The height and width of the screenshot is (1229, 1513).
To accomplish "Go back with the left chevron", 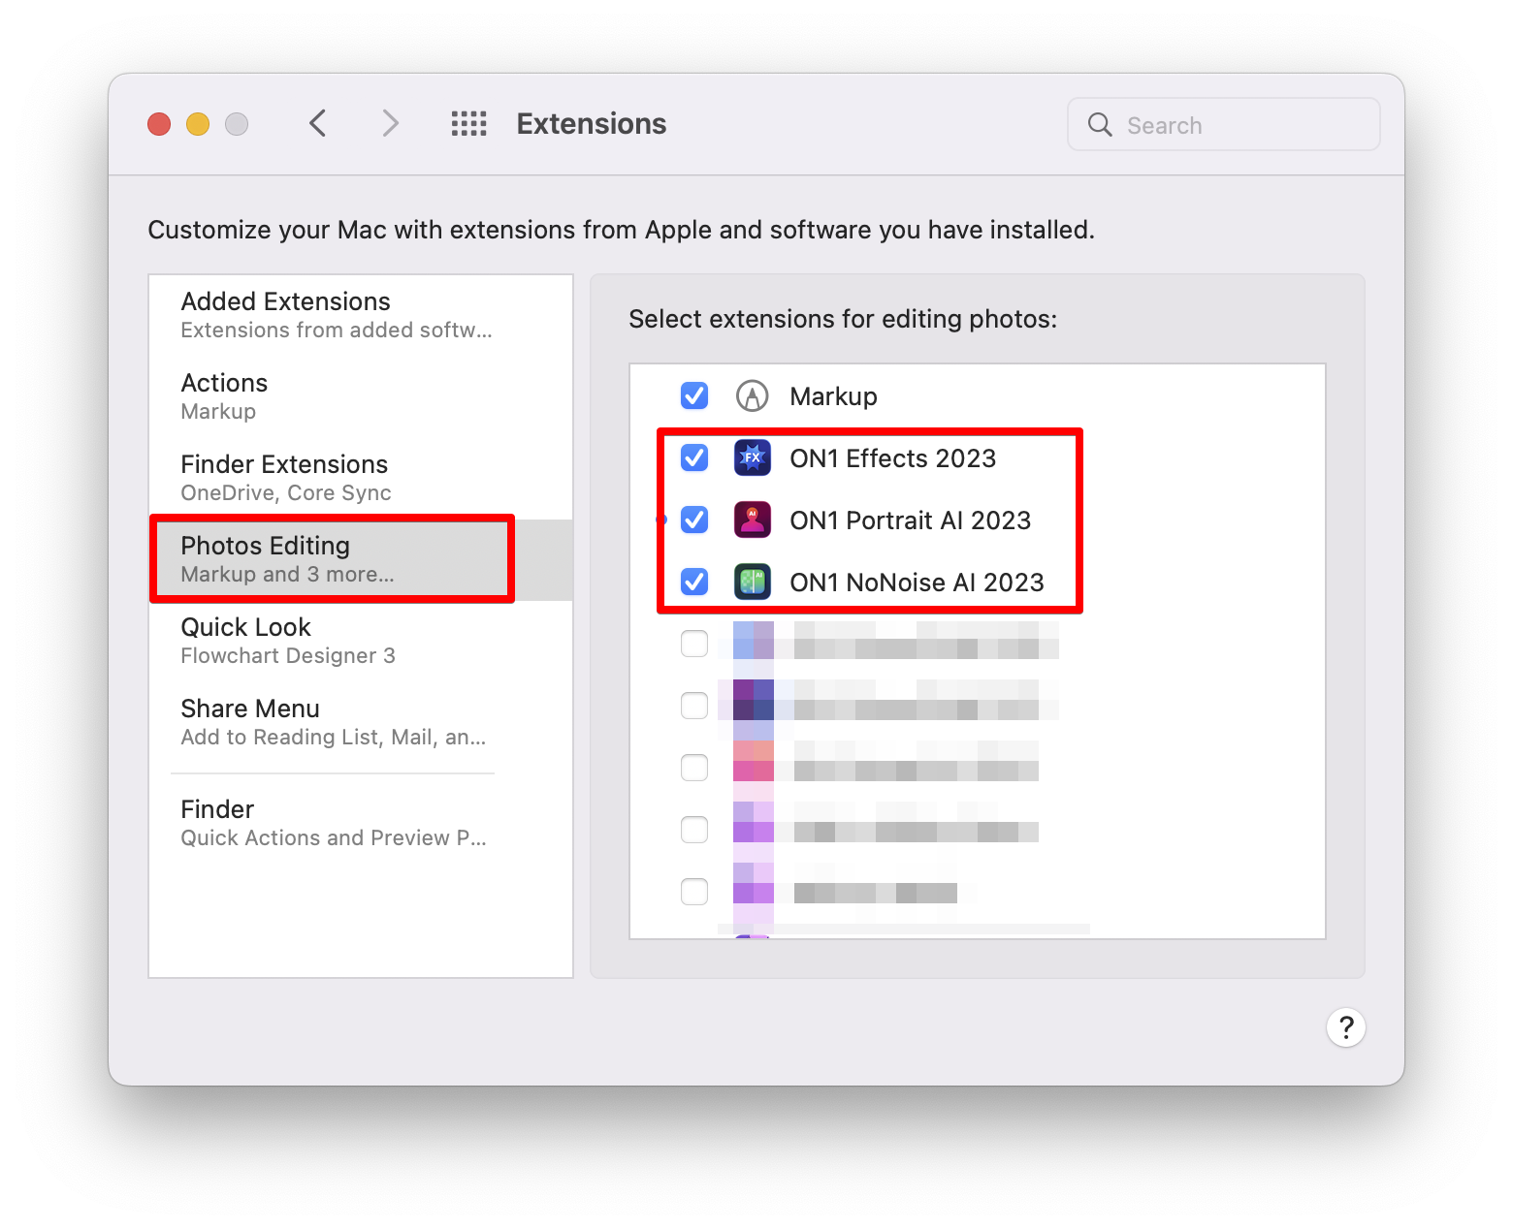I will tap(318, 124).
